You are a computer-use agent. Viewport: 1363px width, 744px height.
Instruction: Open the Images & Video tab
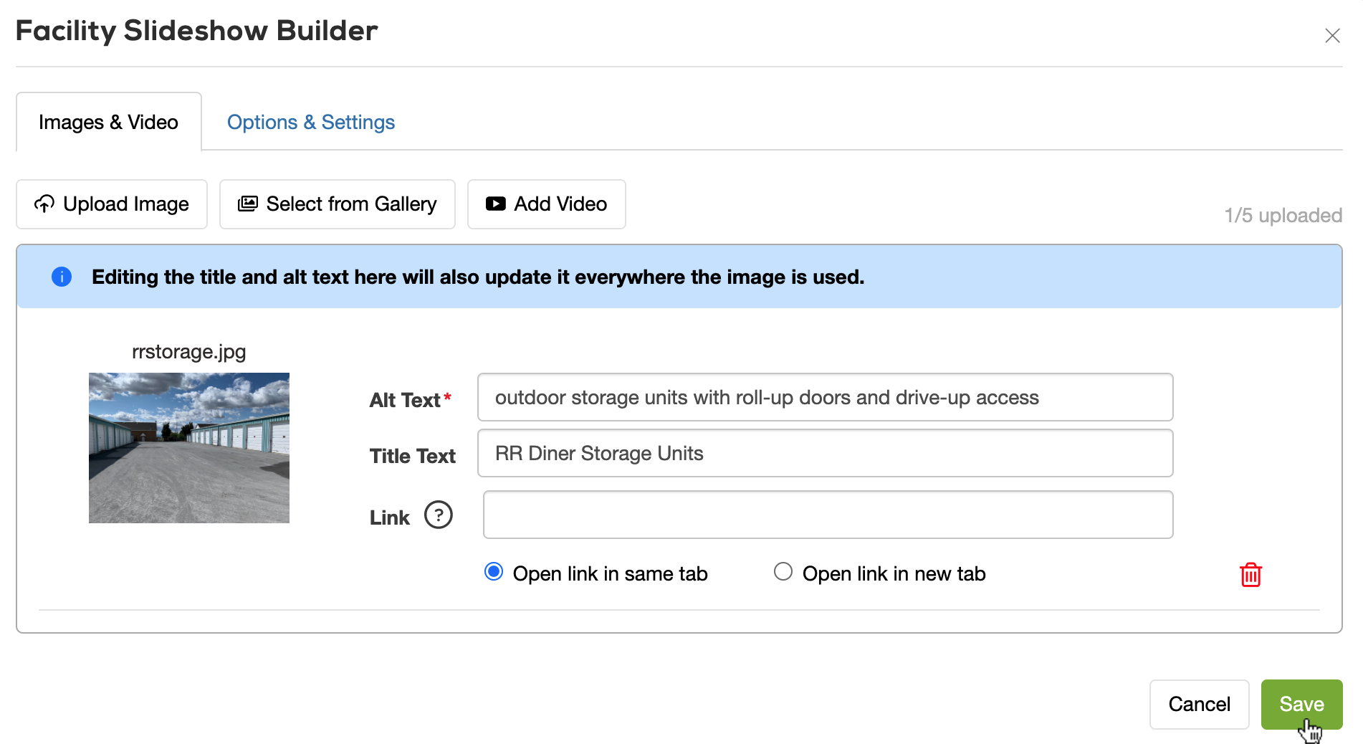[x=108, y=123]
